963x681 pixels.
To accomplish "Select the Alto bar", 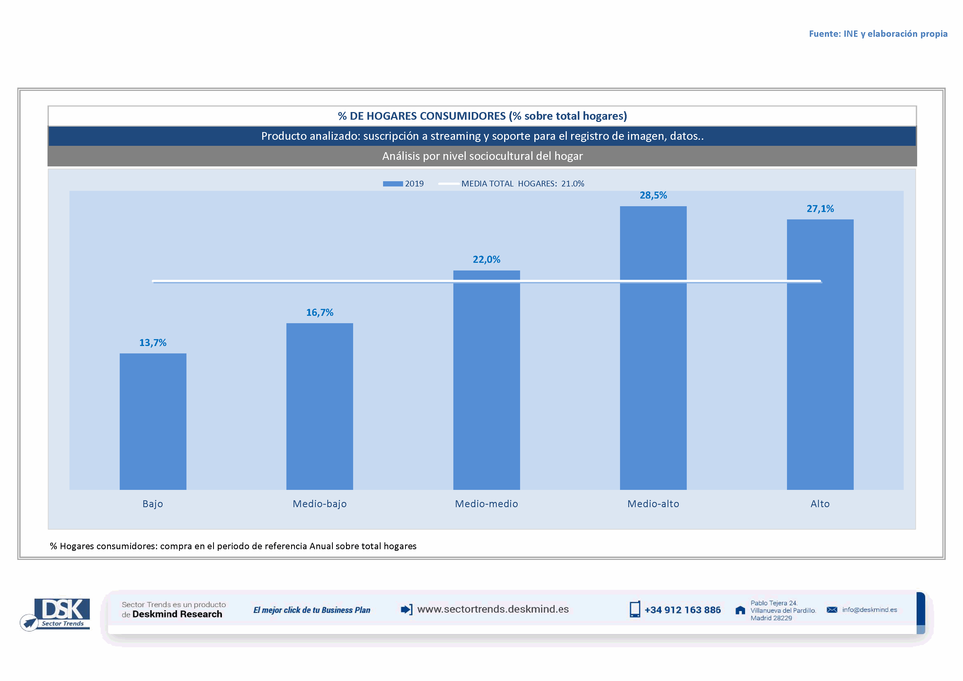I will click(x=820, y=354).
